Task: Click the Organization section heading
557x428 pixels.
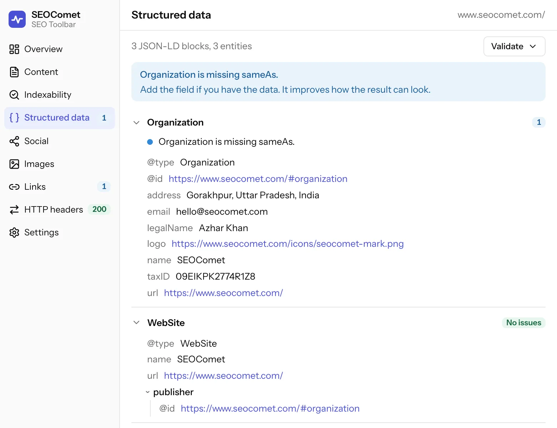Action: click(x=175, y=123)
